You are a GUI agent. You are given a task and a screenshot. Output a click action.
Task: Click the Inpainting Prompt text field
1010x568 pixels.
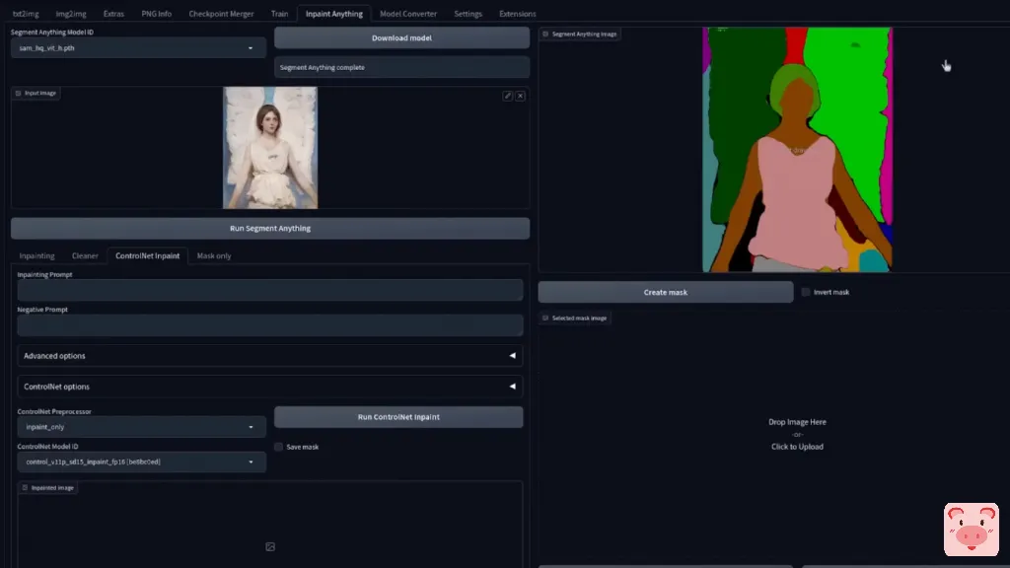[269, 290]
